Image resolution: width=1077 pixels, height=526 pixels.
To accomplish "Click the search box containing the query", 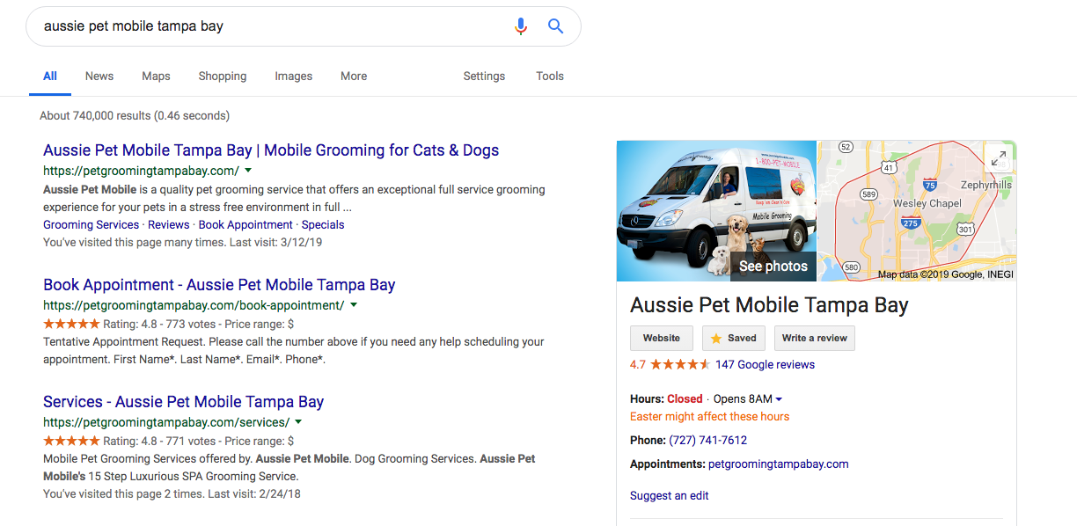I will [303, 26].
